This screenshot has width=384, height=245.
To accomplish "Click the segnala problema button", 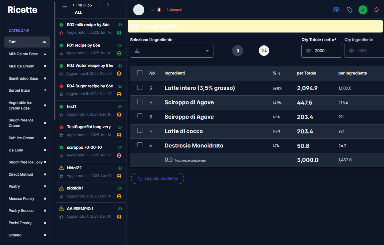I will 157,178.
